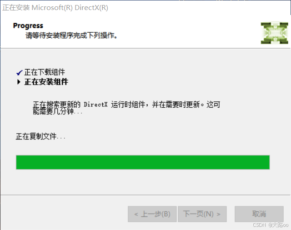The height and width of the screenshot is (230, 291).
Task: Click the green DirectX logo icon
Action: pos(275,33)
